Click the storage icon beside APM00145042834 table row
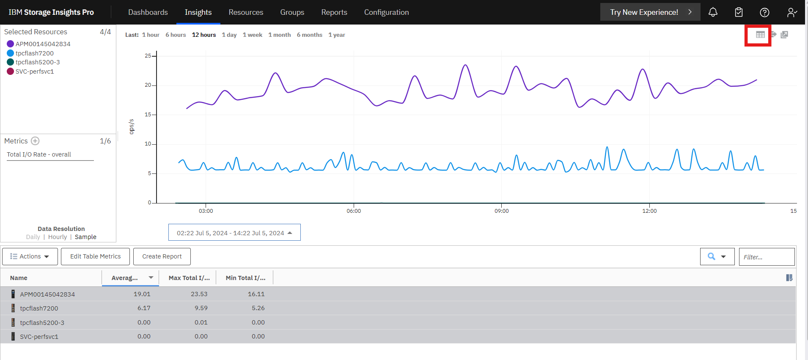 (13, 294)
